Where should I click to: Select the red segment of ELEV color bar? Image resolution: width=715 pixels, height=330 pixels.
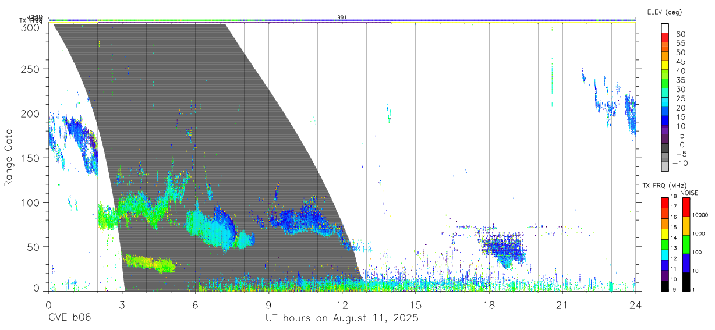(x=665, y=38)
